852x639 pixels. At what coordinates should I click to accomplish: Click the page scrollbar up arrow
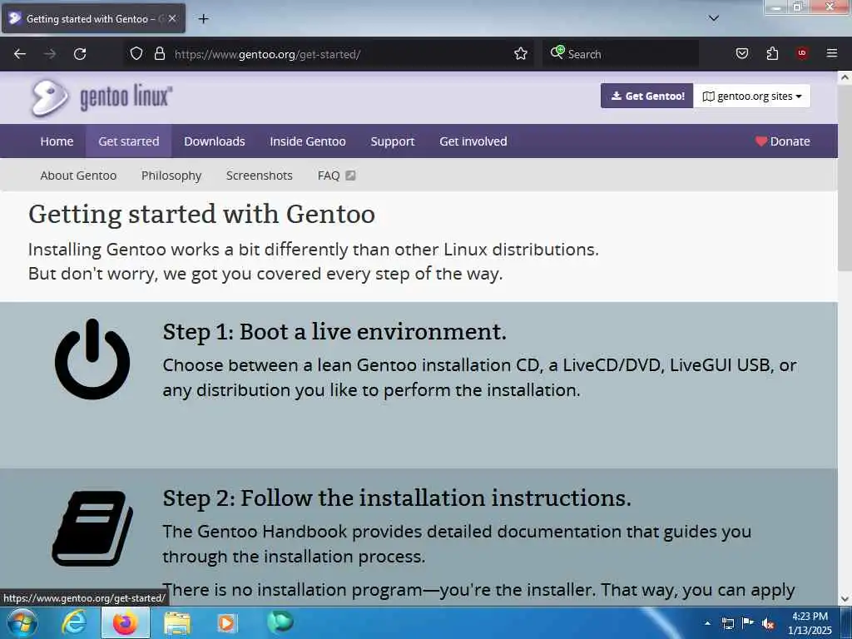(x=845, y=77)
